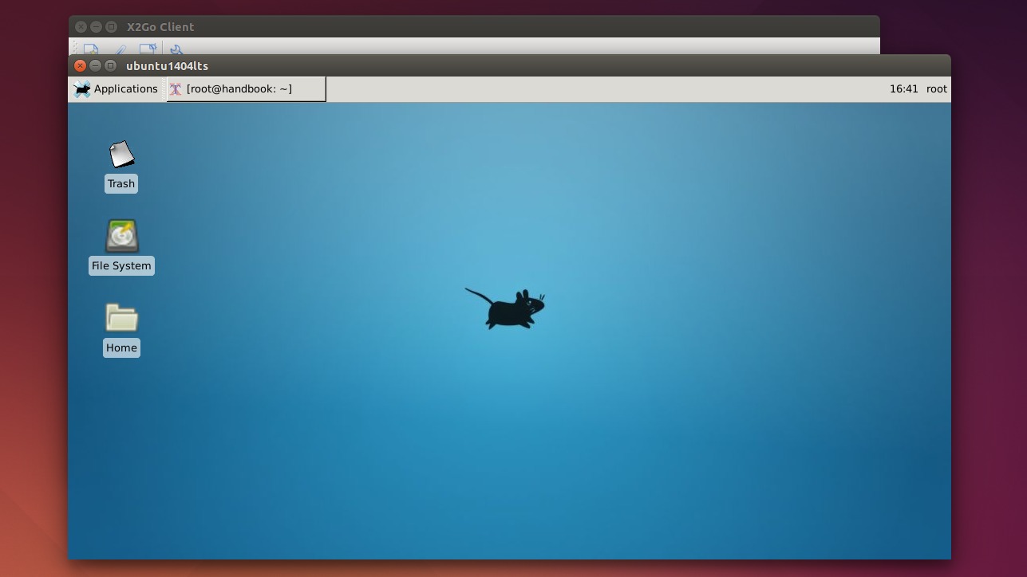The image size is (1027, 577).
Task: Click the 16:41 clock in panel
Action: click(x=904, y=89)
